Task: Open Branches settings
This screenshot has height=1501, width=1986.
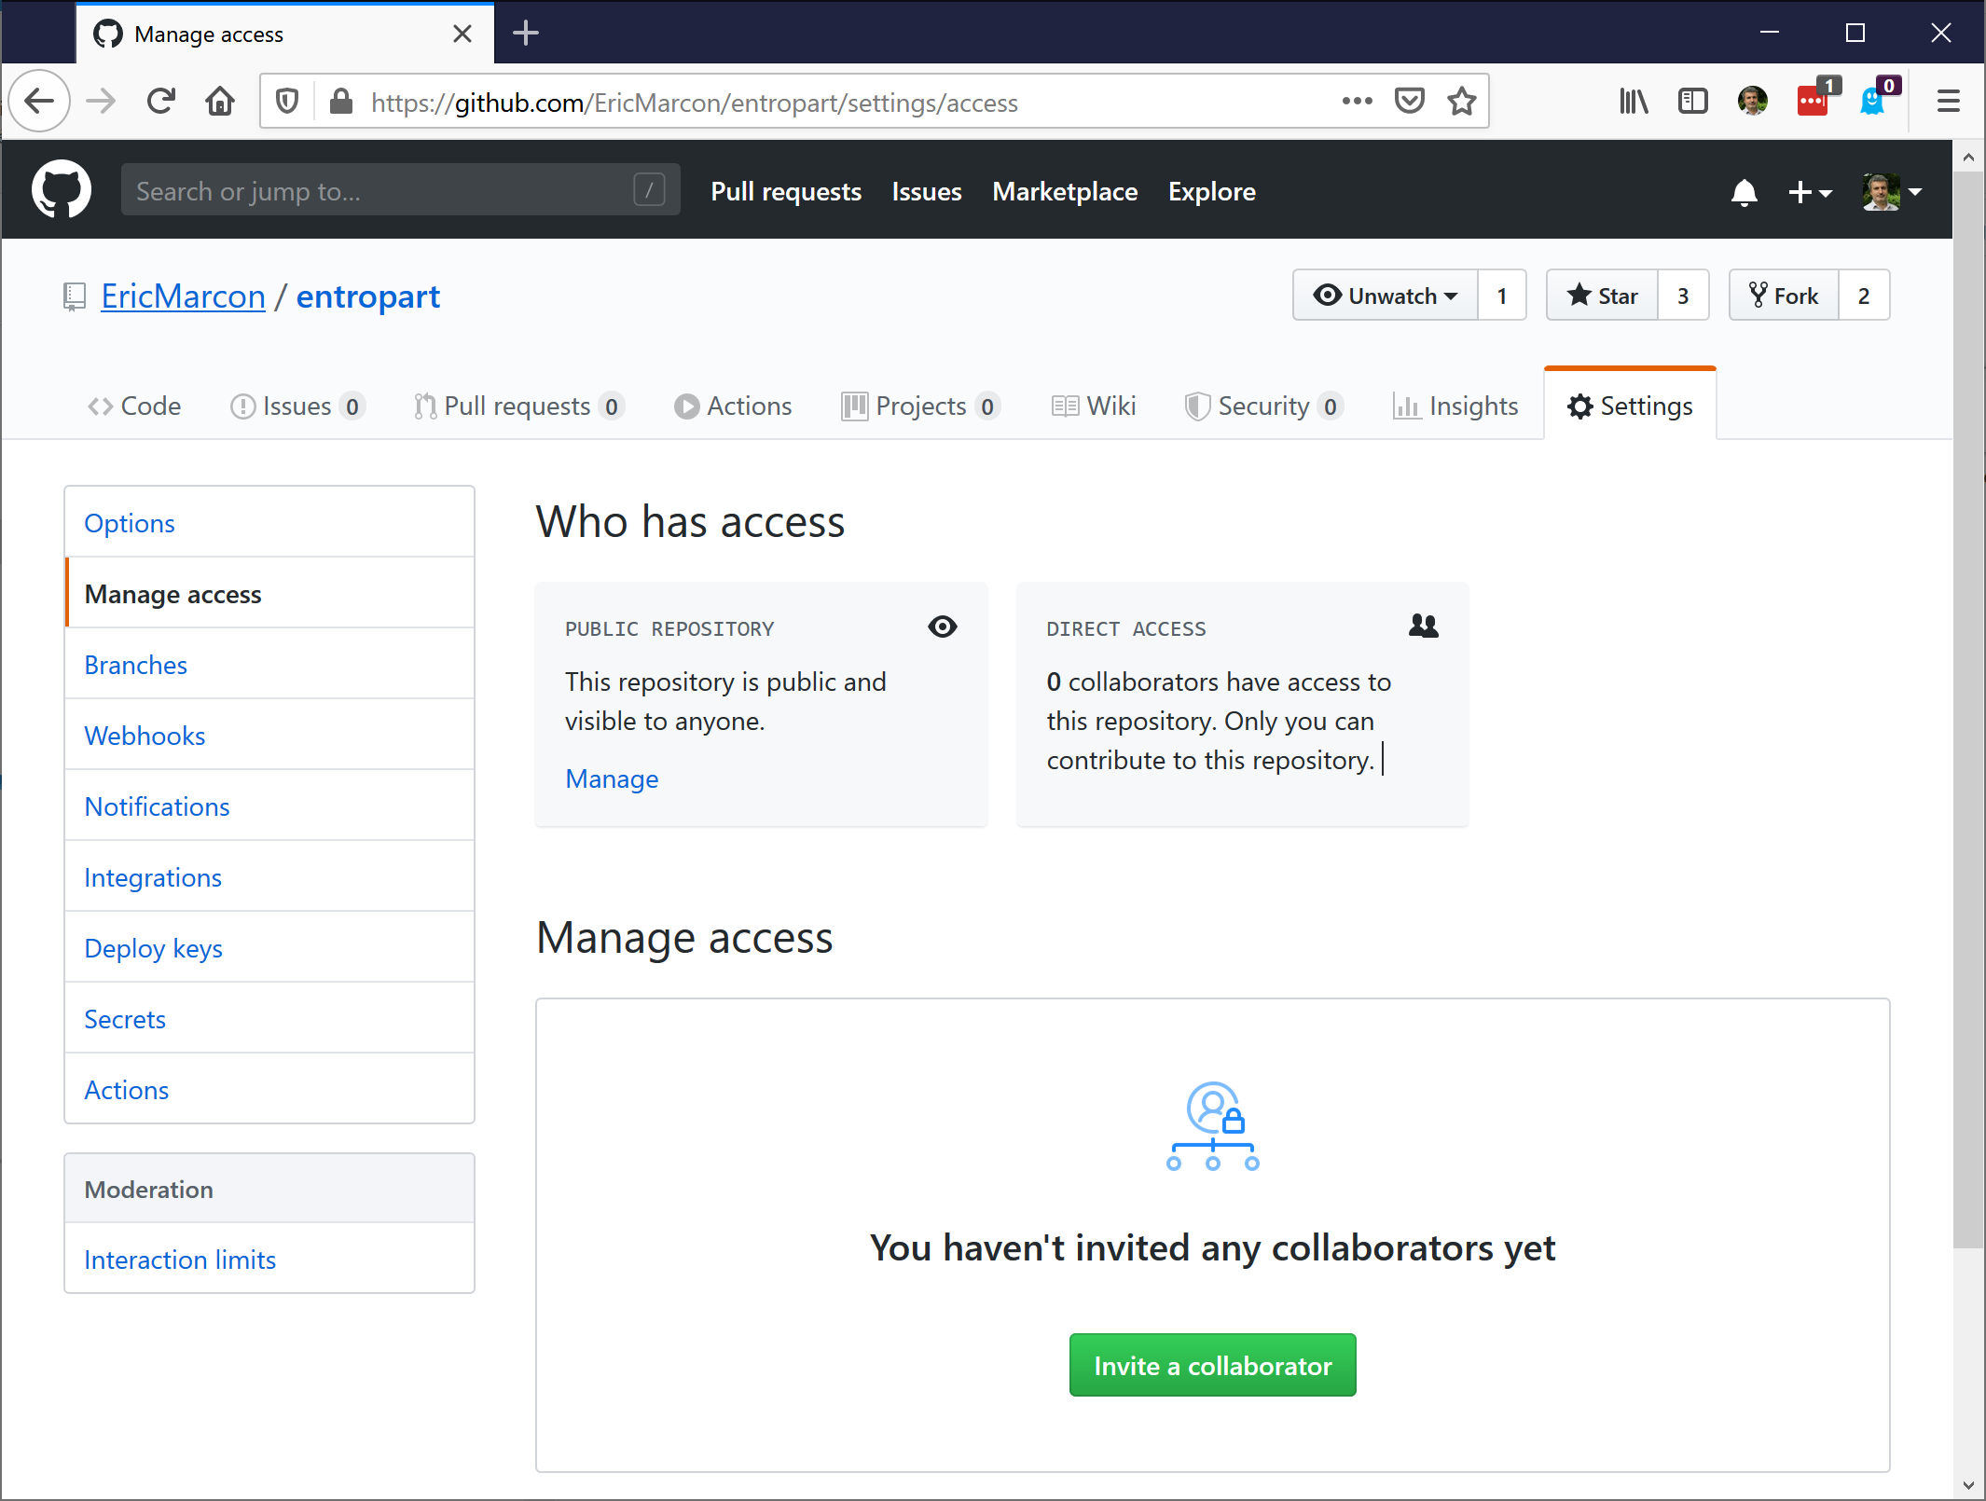Action: point(269,665)
